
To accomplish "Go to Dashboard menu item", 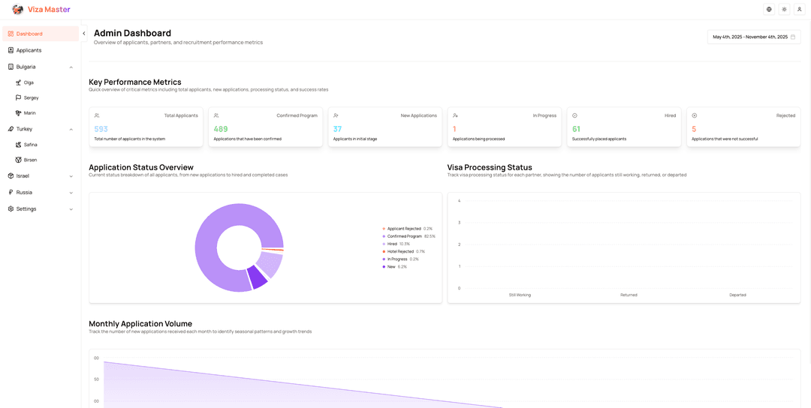I will (41, 34).
